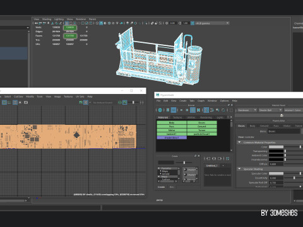Viewport: 303px width, 227px height.
Task: Open the Body tab in the Property Editor
Action: [252, 125]
